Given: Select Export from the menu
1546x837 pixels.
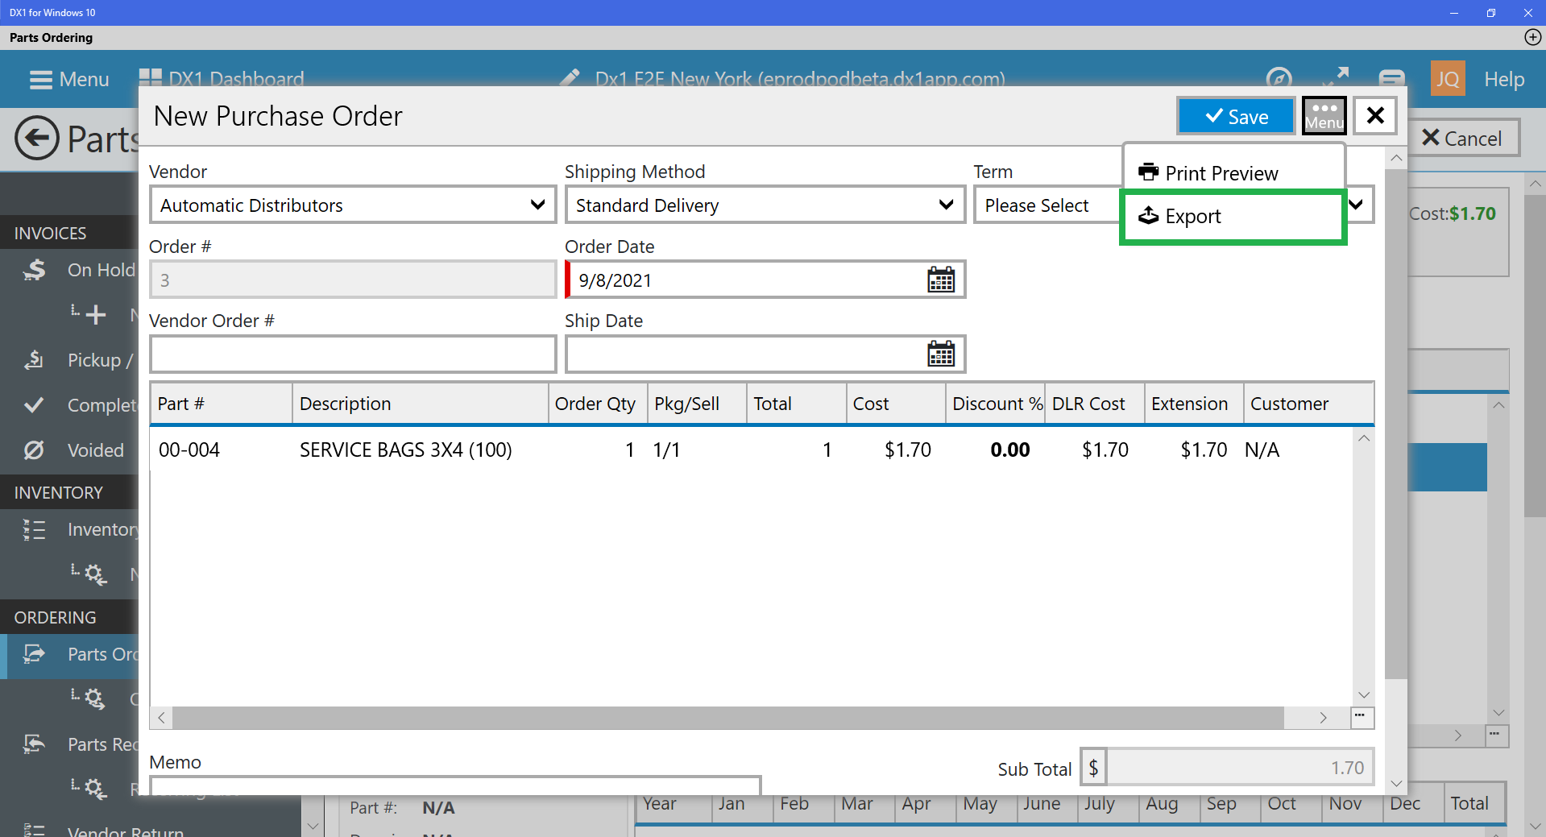Looking at the screenshot, I should 1233,217.
